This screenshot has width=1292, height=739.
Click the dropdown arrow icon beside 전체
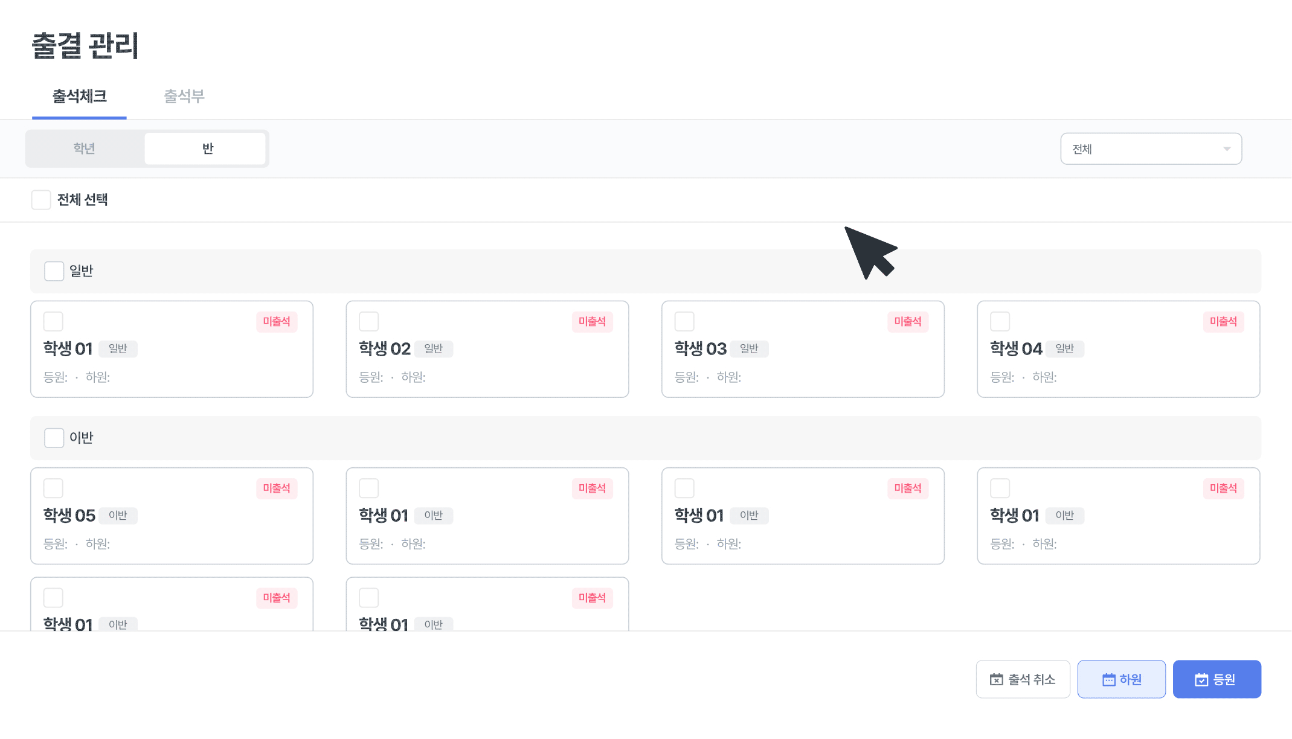(x=1227, y=149)
